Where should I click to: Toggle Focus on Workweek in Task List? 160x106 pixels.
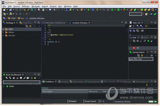146,26
